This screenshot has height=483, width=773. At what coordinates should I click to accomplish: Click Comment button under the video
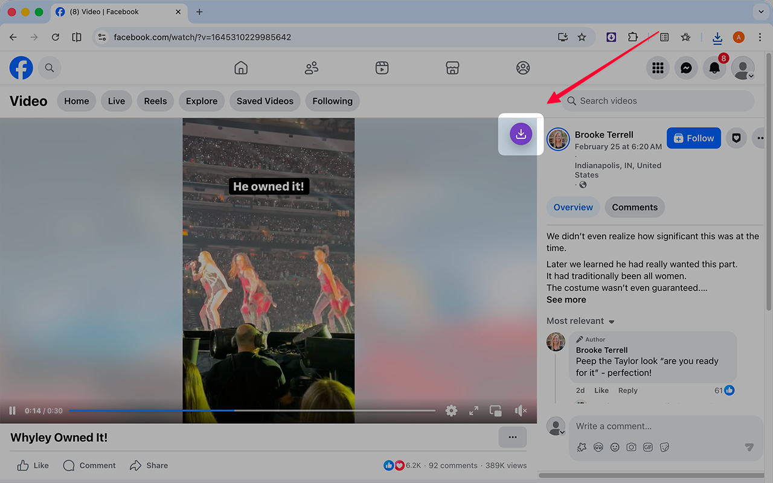[x=89, y=465]
